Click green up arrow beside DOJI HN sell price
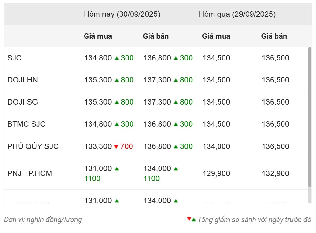 [176, 80]
